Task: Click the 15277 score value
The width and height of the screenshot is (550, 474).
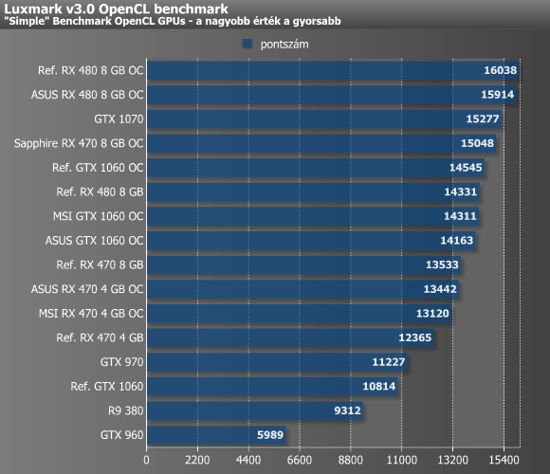Action: (483, 119)
